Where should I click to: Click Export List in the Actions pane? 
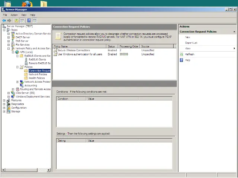pos(191,43)
